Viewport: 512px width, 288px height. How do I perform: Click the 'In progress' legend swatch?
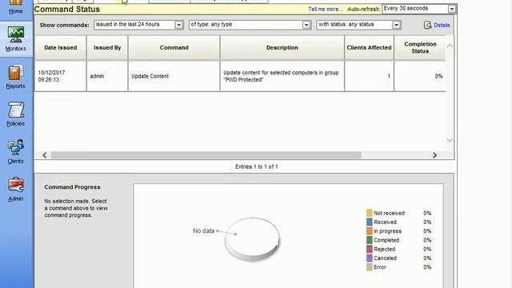coord(370,231)
